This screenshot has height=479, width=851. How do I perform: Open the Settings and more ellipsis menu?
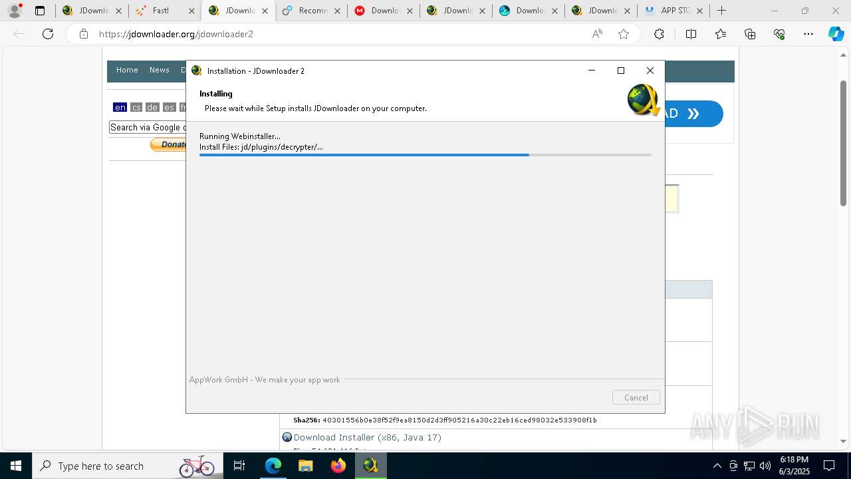[808, 34]
